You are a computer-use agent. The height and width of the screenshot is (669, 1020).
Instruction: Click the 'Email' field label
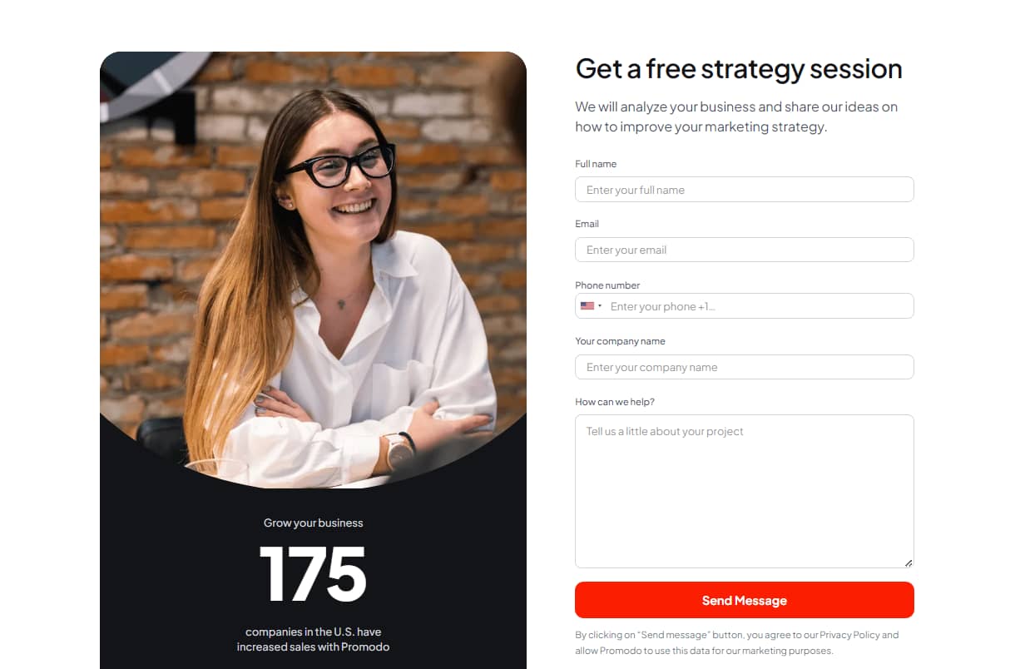[587, 224]
